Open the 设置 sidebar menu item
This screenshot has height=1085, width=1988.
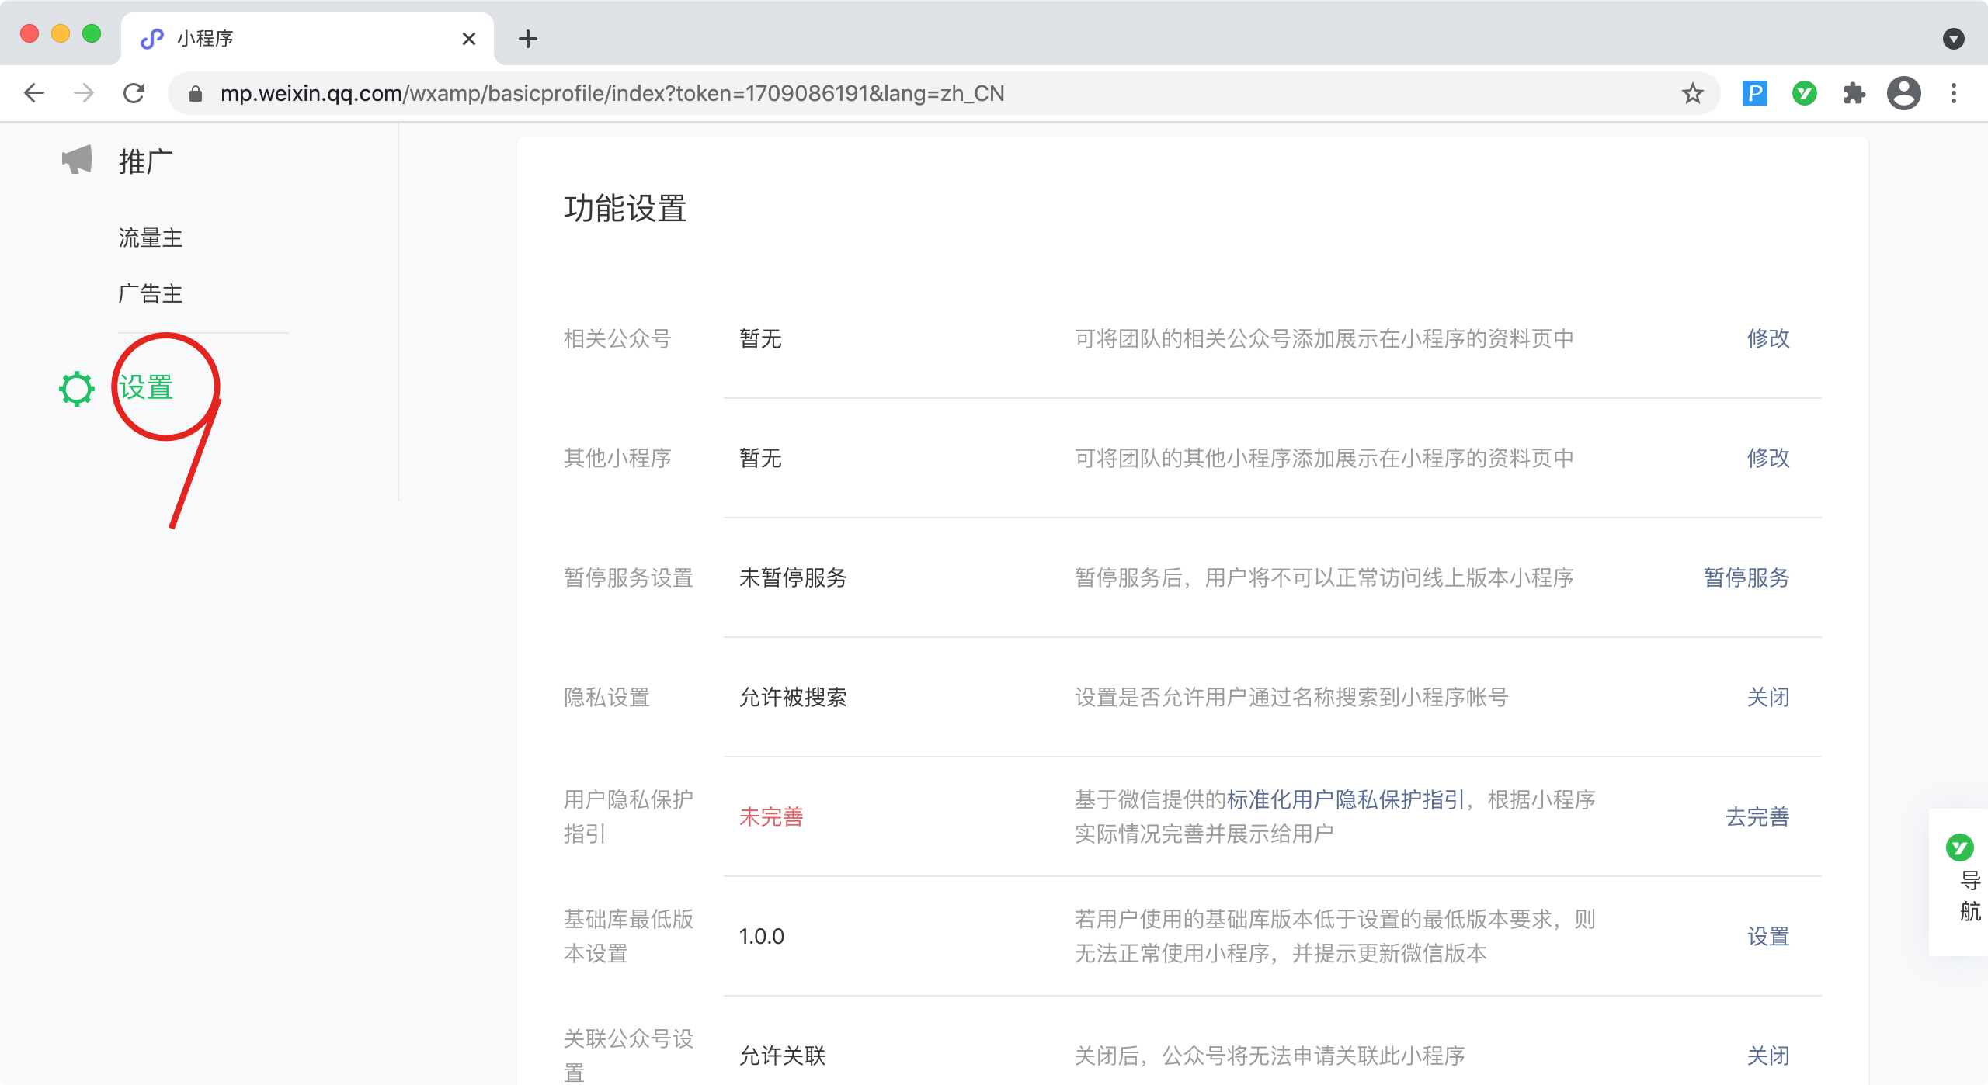click(146, 387)
